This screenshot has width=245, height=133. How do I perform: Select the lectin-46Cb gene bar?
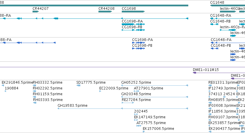point(228,12)
